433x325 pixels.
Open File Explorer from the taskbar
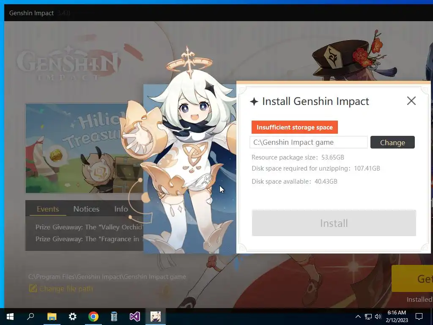[x=52, y=317]
